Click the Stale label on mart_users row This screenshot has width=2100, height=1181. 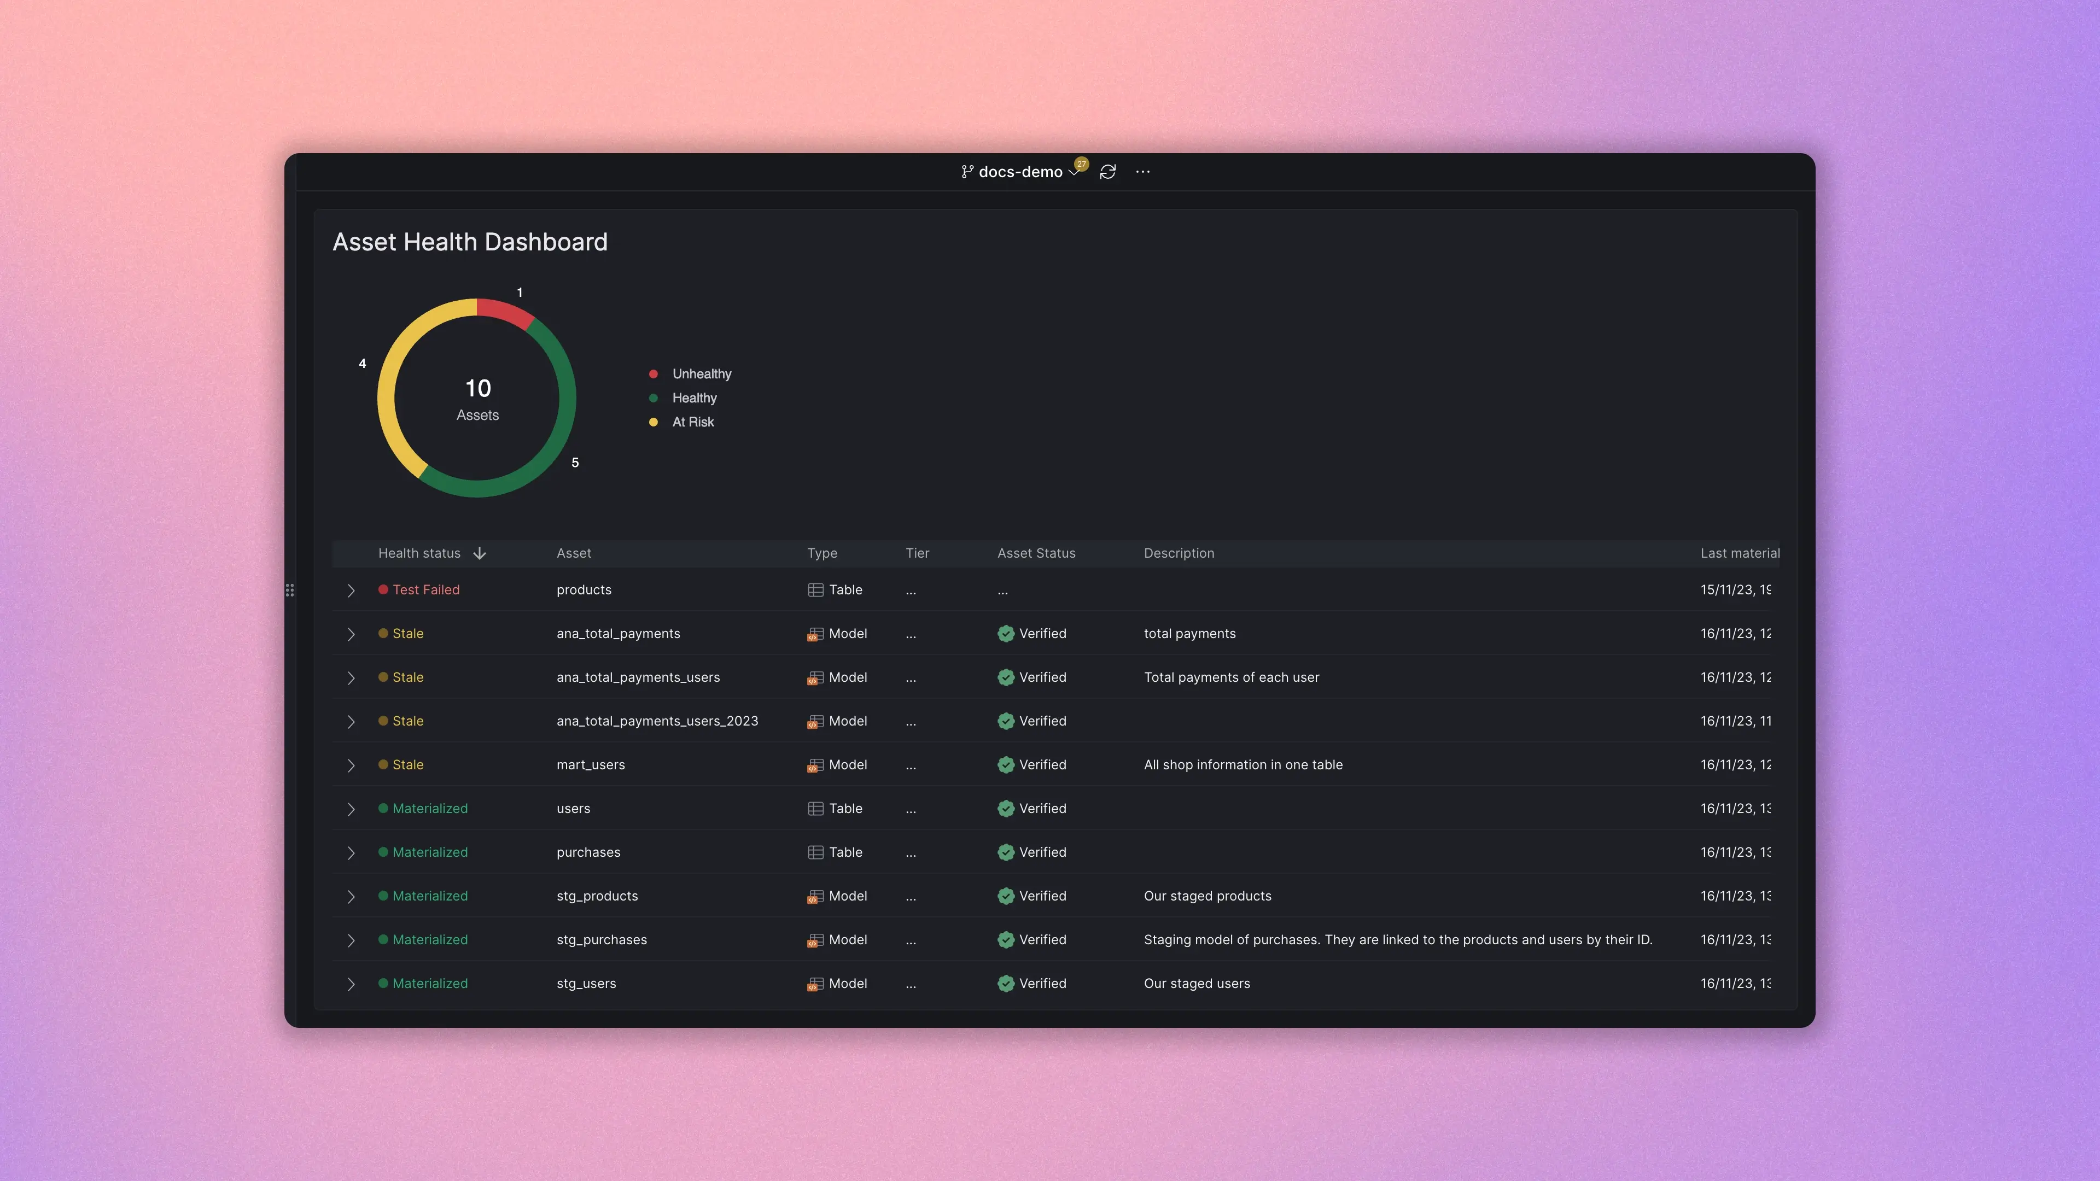coord(407,764)
